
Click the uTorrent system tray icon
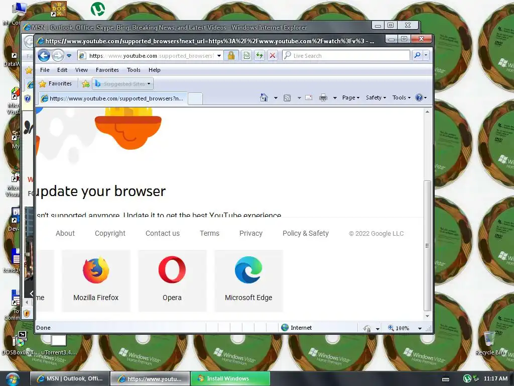(467, 379)
